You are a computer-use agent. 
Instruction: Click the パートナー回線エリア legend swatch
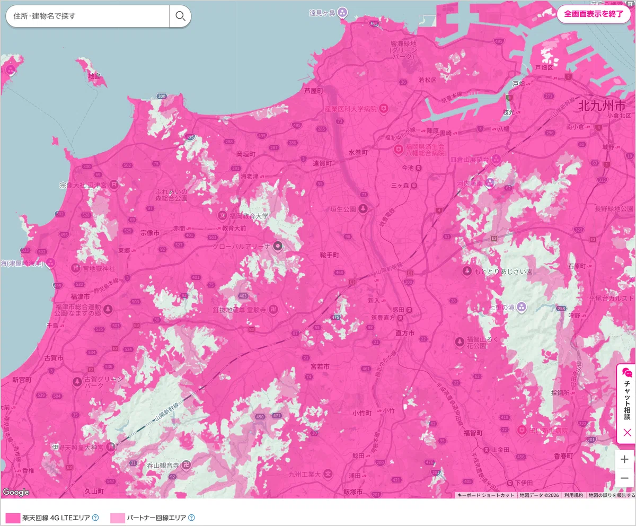[117, 518]
